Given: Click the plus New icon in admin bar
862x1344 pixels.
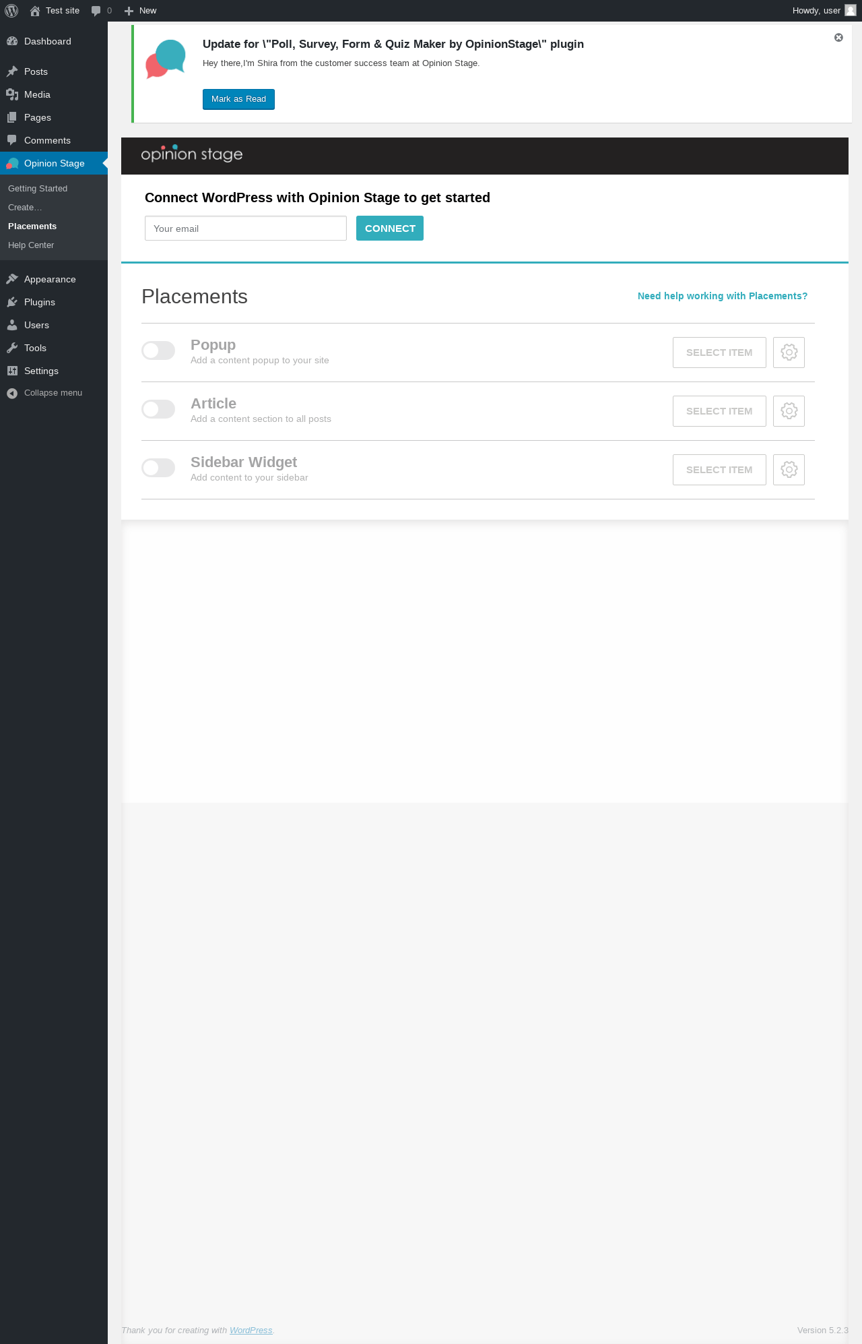Looking at the screenshot, I should [129, 11].
